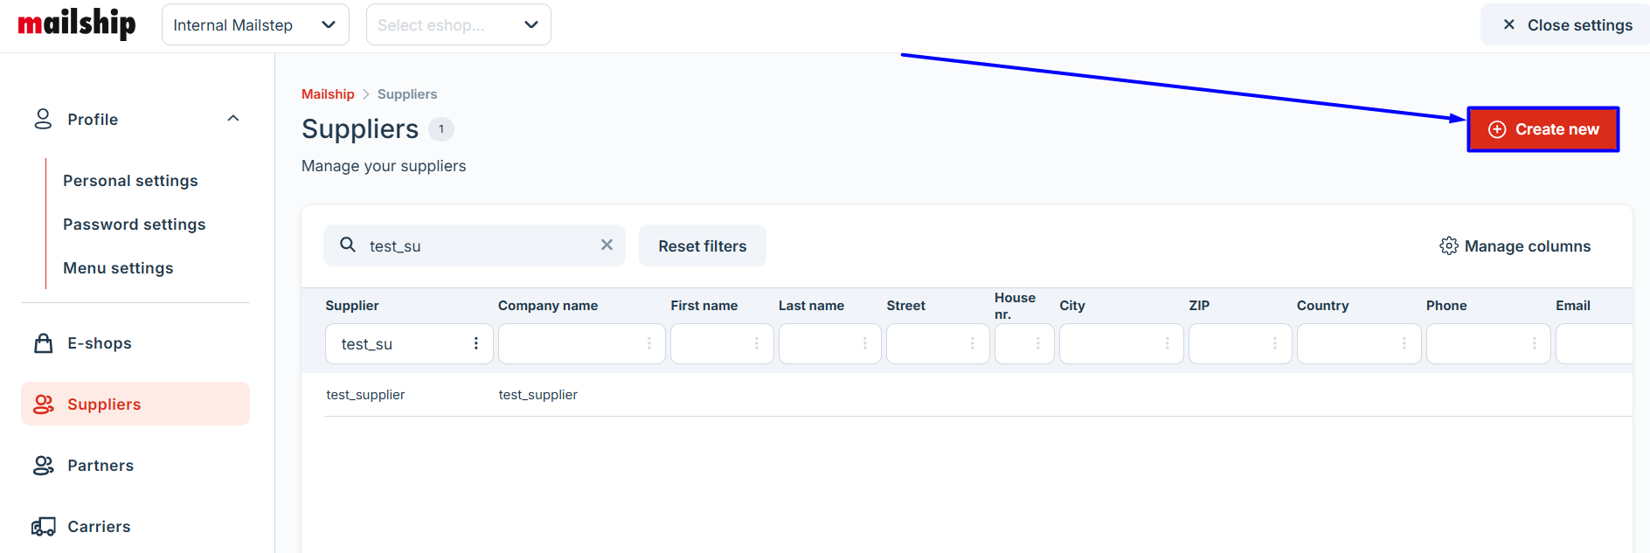Open Country column filter options dots
Viewport: 1650px width, 553px height.
1404,343
